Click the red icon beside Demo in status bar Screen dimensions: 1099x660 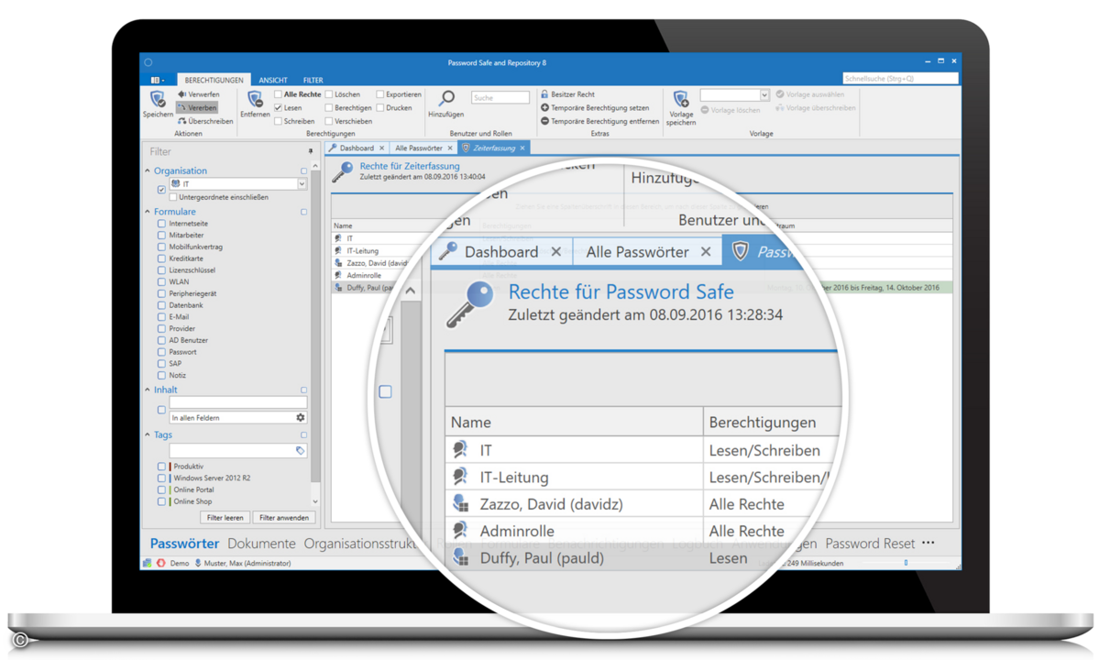click(x=161, y=563)
